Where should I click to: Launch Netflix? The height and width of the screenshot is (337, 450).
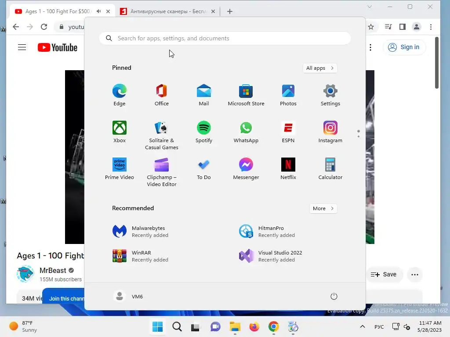[x=288, y=168]
